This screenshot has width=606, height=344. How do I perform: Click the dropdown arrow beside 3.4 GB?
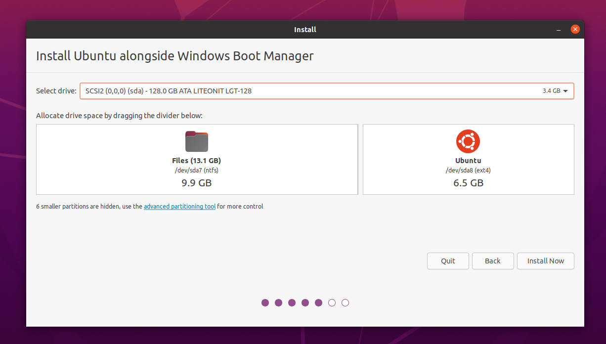click(565, 91)
